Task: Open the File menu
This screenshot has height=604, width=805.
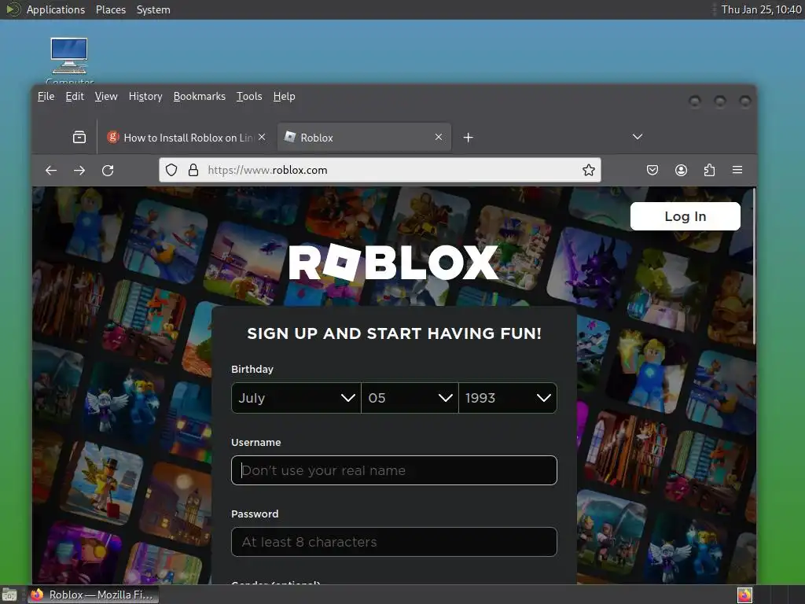Action: [x=46, y=97]
